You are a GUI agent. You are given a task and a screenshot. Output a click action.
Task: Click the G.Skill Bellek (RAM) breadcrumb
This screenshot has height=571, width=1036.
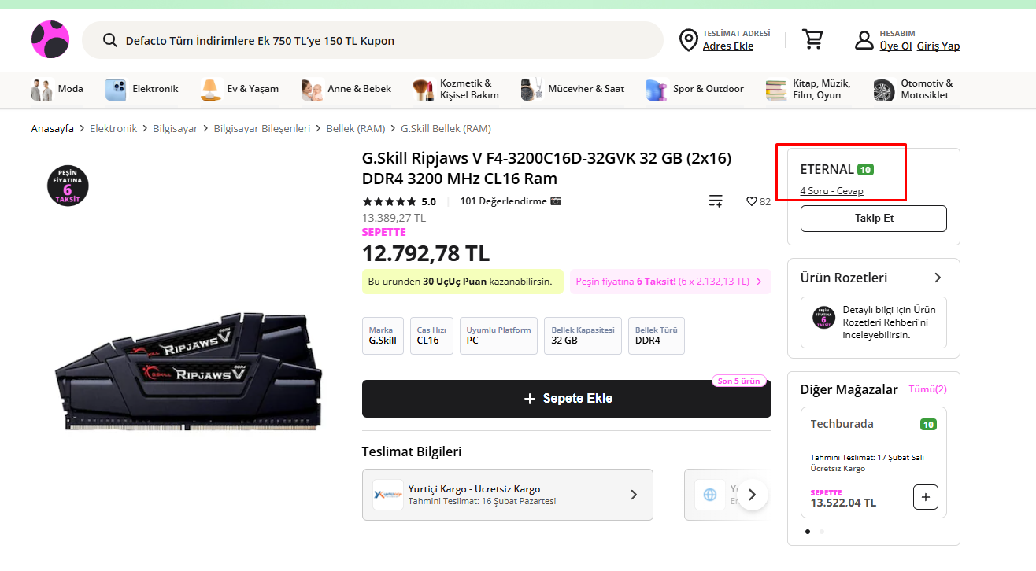446,128
